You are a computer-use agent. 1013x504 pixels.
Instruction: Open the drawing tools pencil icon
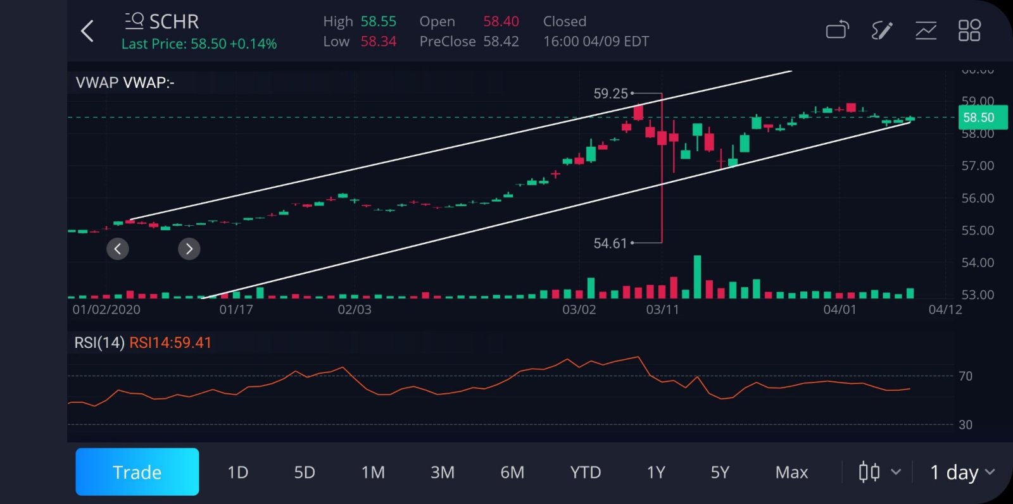(x=881, y=30)
